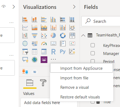Select the Q&A visual

pyautogui.click(x=25, y=60)
